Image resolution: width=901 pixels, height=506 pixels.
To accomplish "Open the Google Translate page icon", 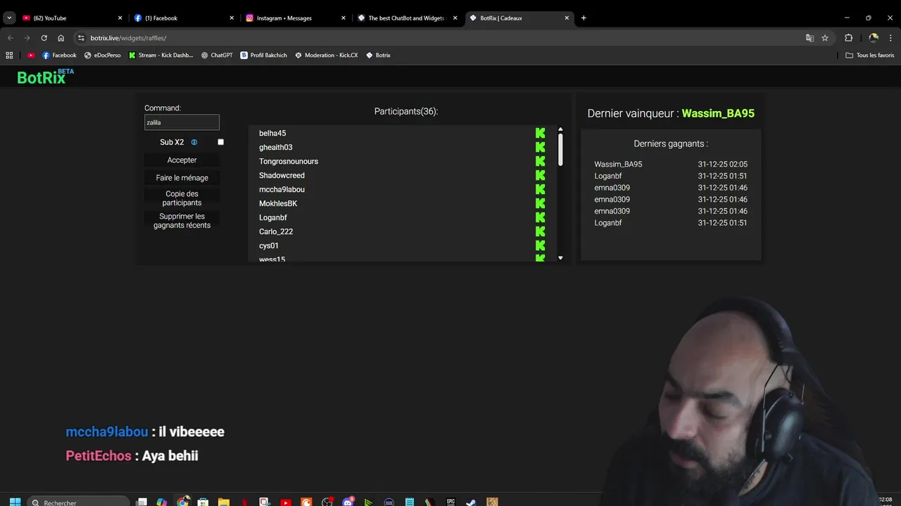I will (809, 38).
